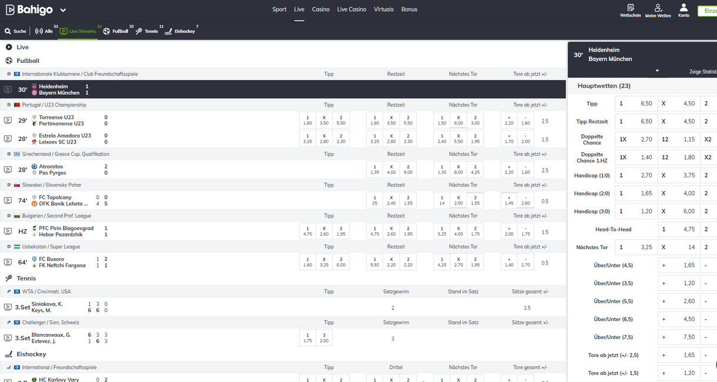Switch to Virtuals

pyautogui.click(x=384, y=9)
